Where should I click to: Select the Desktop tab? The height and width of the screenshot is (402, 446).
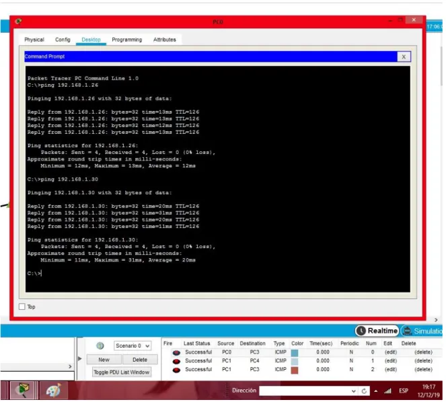[x=91, y=40]
